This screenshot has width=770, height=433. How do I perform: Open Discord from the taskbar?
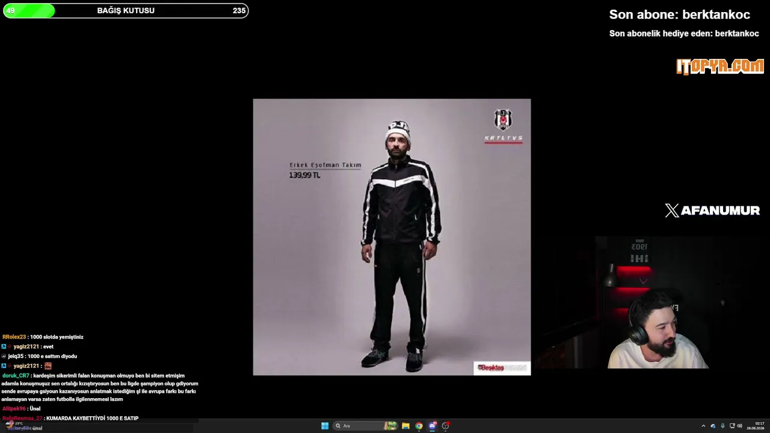433,426
